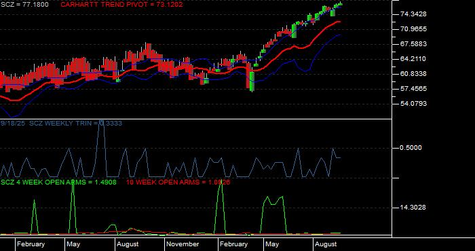
Task: Select the SCZ = 77.1800 price label
Action: click(x=24, y=5)
